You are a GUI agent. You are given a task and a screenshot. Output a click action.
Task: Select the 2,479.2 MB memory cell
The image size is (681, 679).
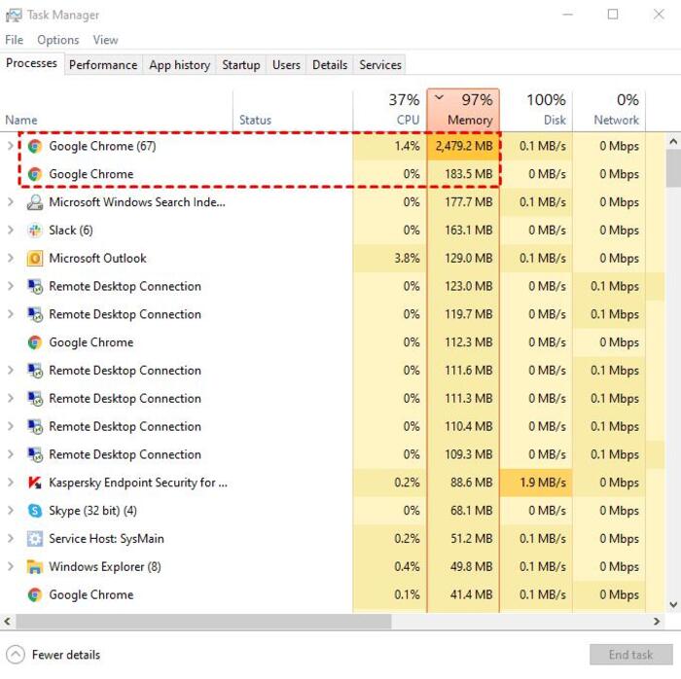tap(463, 146)
